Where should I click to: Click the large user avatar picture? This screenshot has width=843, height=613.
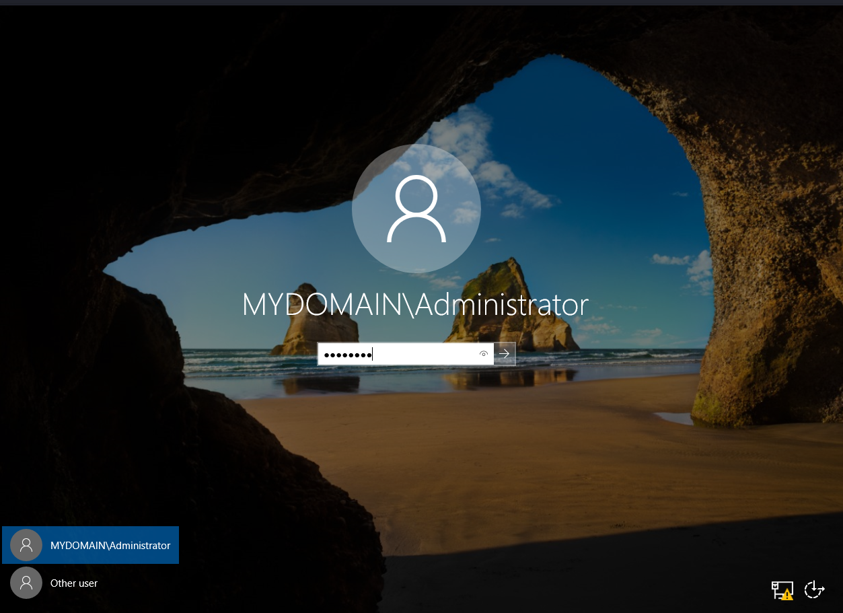point(416,209)
